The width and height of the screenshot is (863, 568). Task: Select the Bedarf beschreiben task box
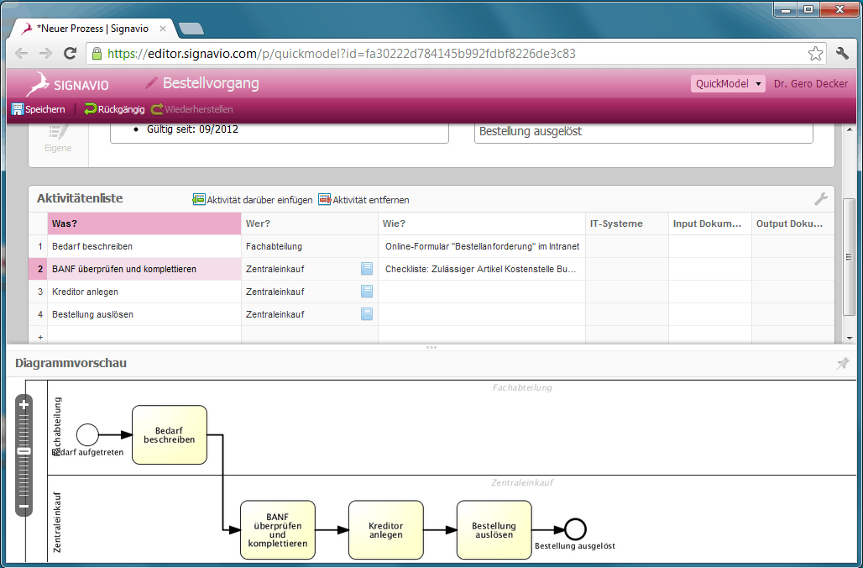coord(169,434)
